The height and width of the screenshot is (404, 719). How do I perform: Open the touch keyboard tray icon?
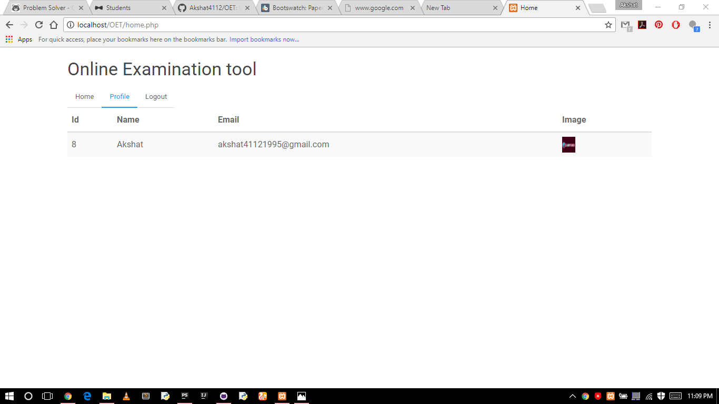(x=675, y=396)
